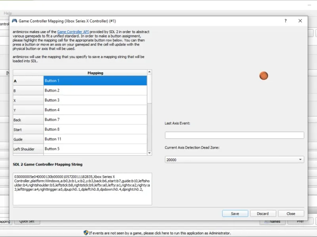Select the Button 8 mapping cell
The height and width of the screenshot is (237, 317).
coord(95,129)
